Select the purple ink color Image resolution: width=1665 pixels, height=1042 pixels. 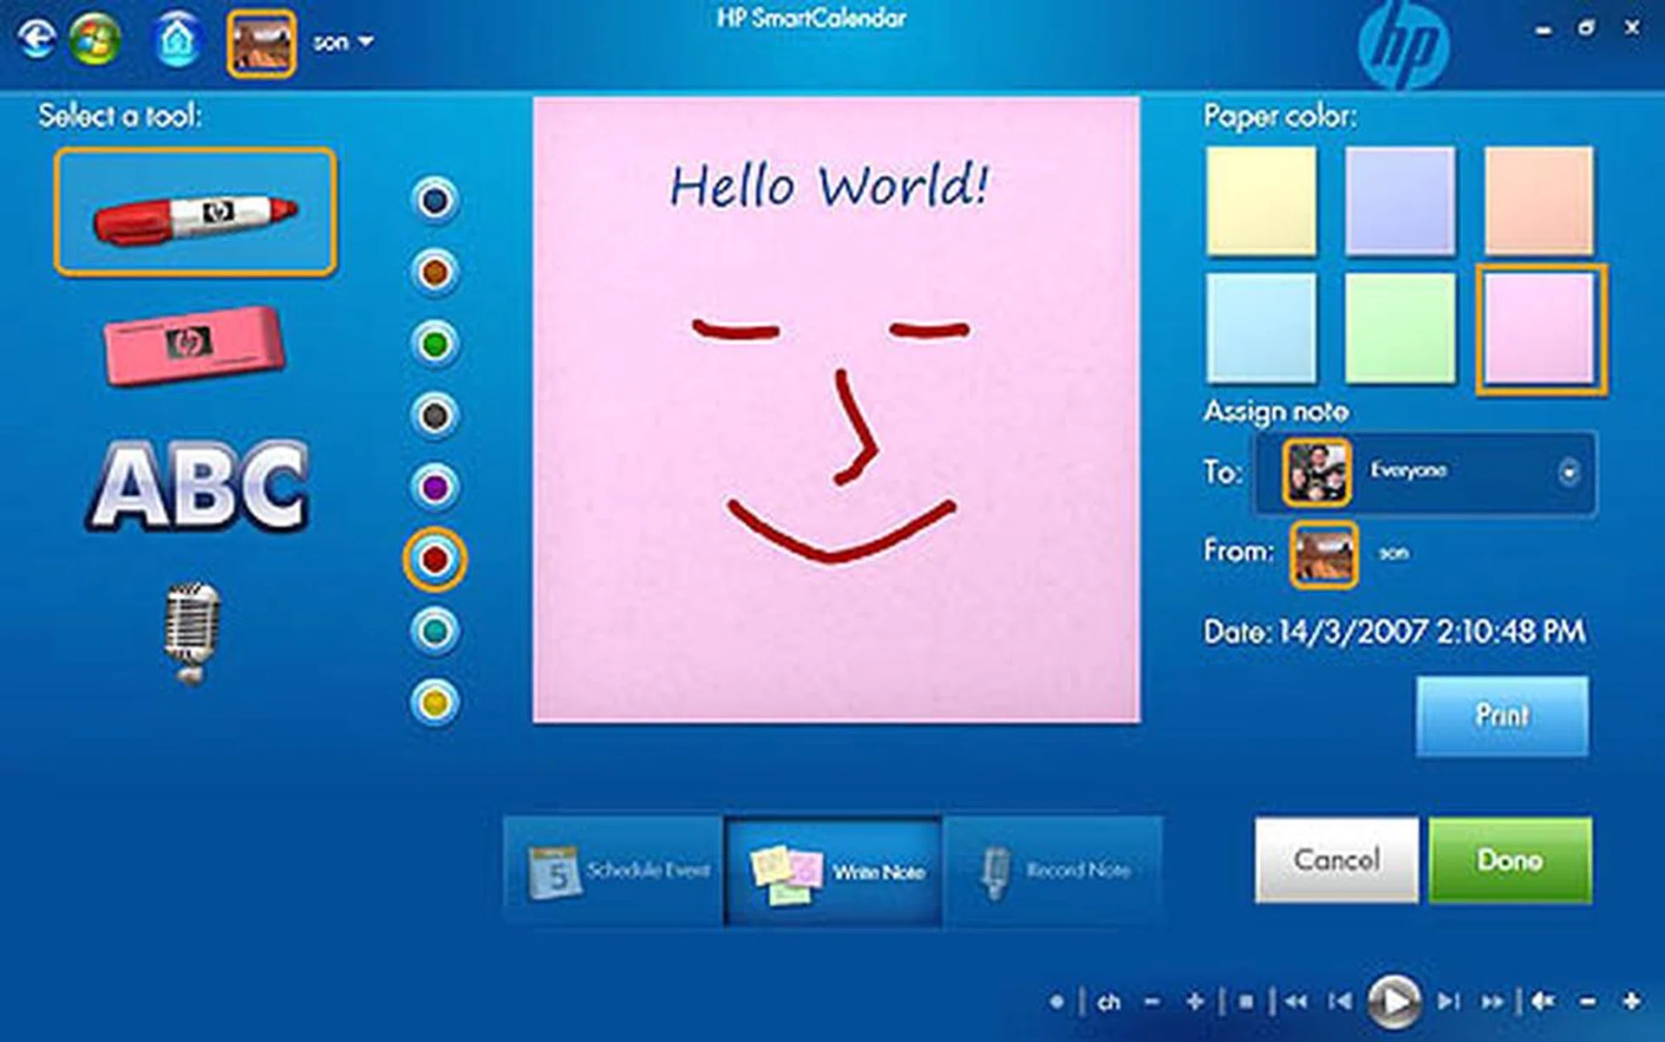(434, 487)
